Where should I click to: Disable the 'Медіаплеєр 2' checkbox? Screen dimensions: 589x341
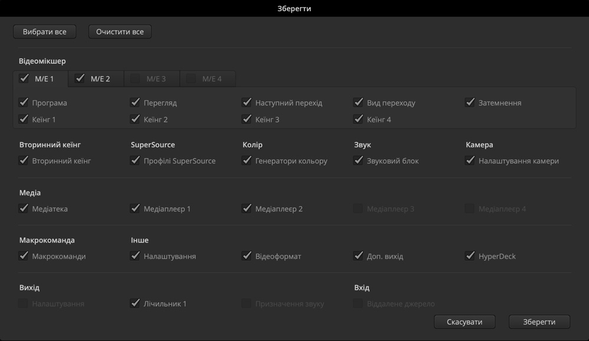coord(246,208)
